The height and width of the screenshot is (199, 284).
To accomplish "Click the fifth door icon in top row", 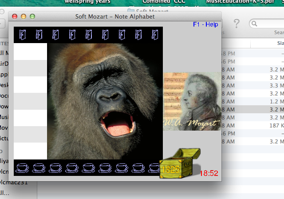I will 89,35.
